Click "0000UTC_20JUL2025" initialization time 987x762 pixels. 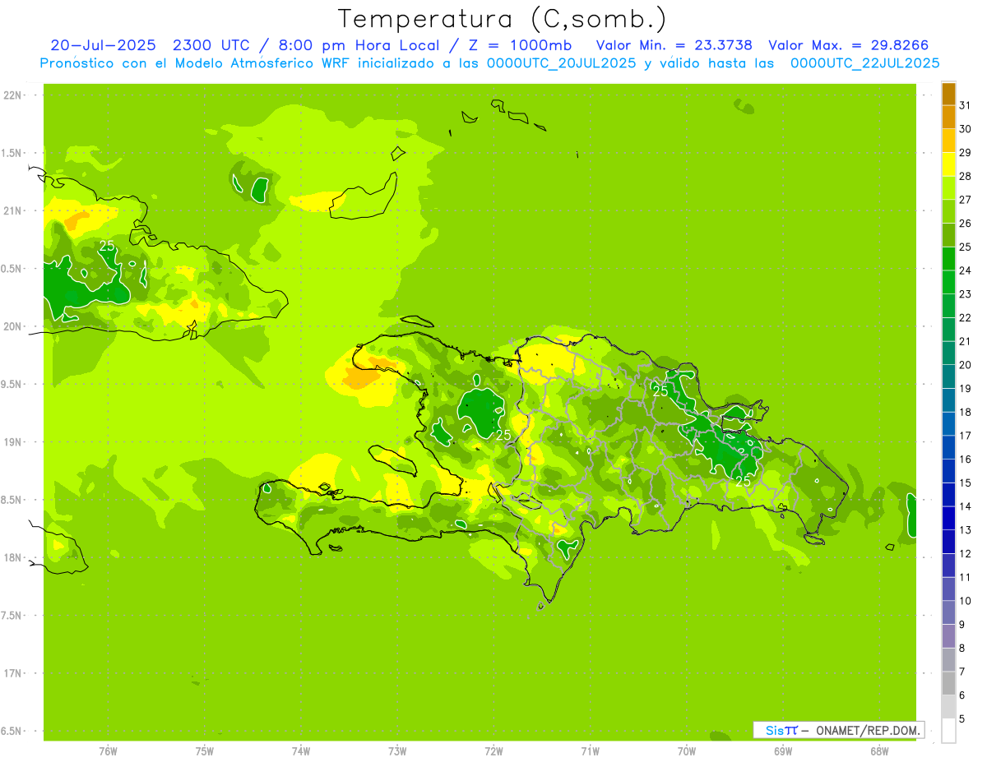point(560,63)
